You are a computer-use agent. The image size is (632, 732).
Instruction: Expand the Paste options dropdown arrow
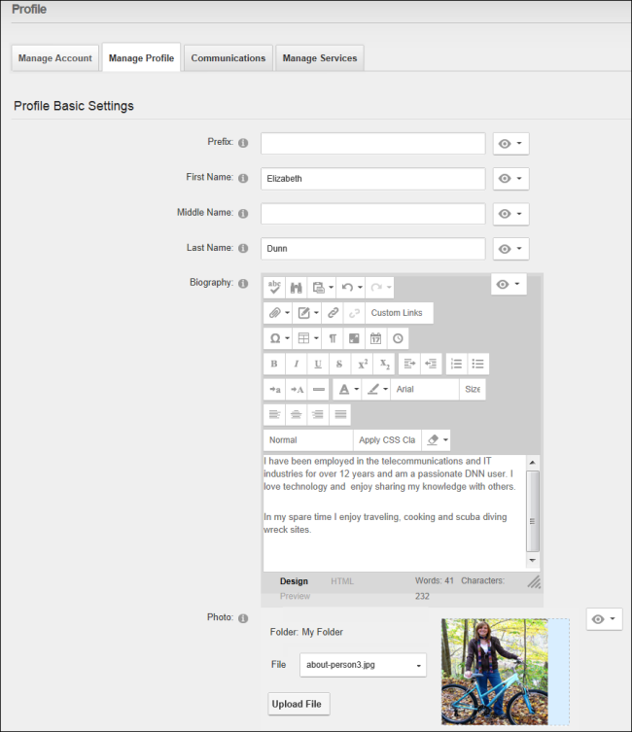pyautogui.click(x=331, y=287)
